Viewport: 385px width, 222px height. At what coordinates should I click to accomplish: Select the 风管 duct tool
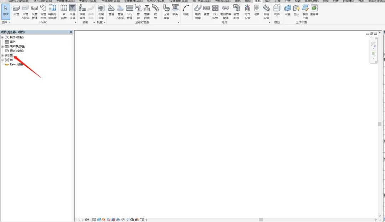point(16,11)
